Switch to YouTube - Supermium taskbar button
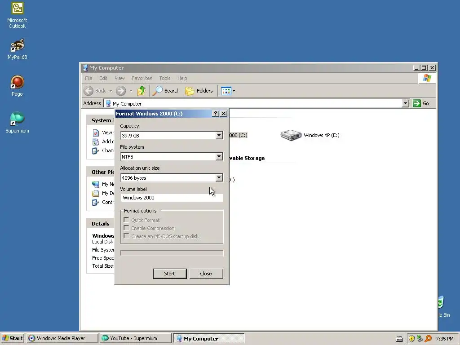460x345 pixels. 135,338
